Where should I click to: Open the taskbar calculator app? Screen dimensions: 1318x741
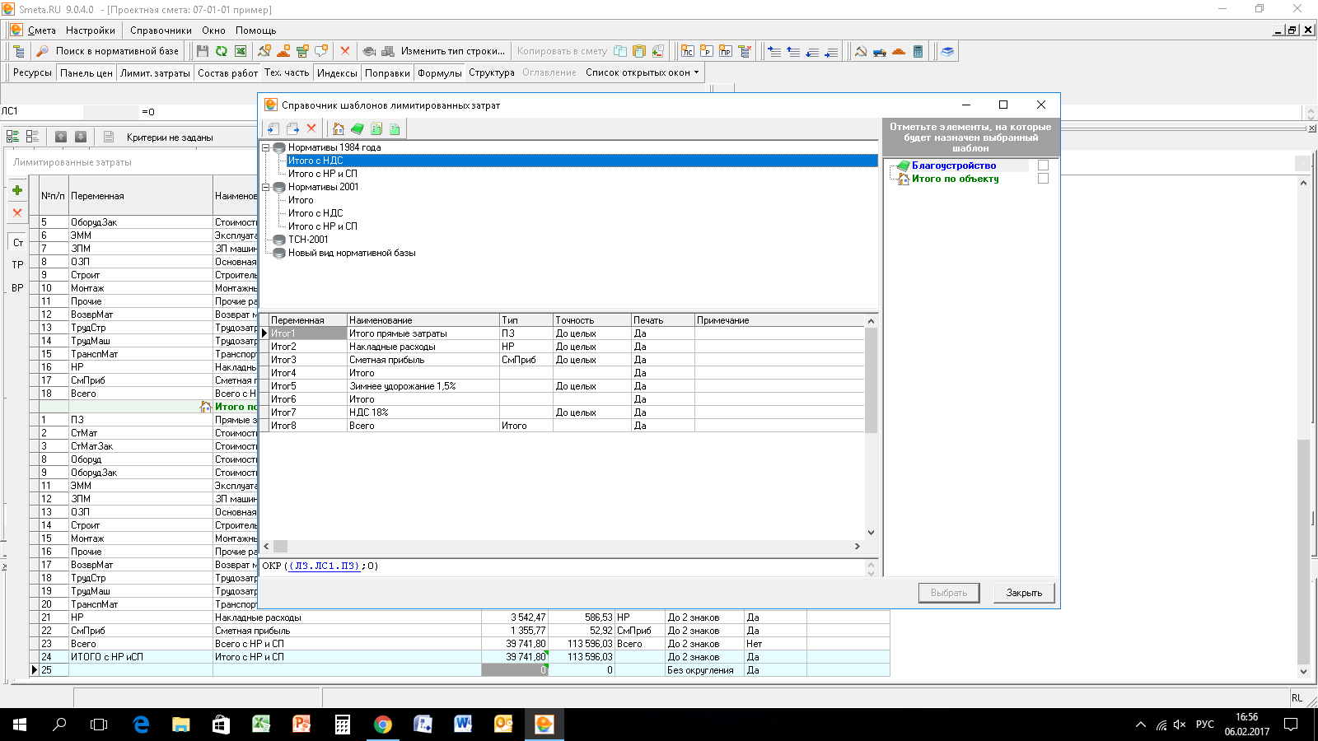(343, 725)
